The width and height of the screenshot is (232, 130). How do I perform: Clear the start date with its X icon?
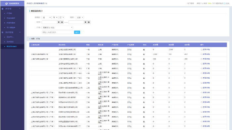click(59, 22)
